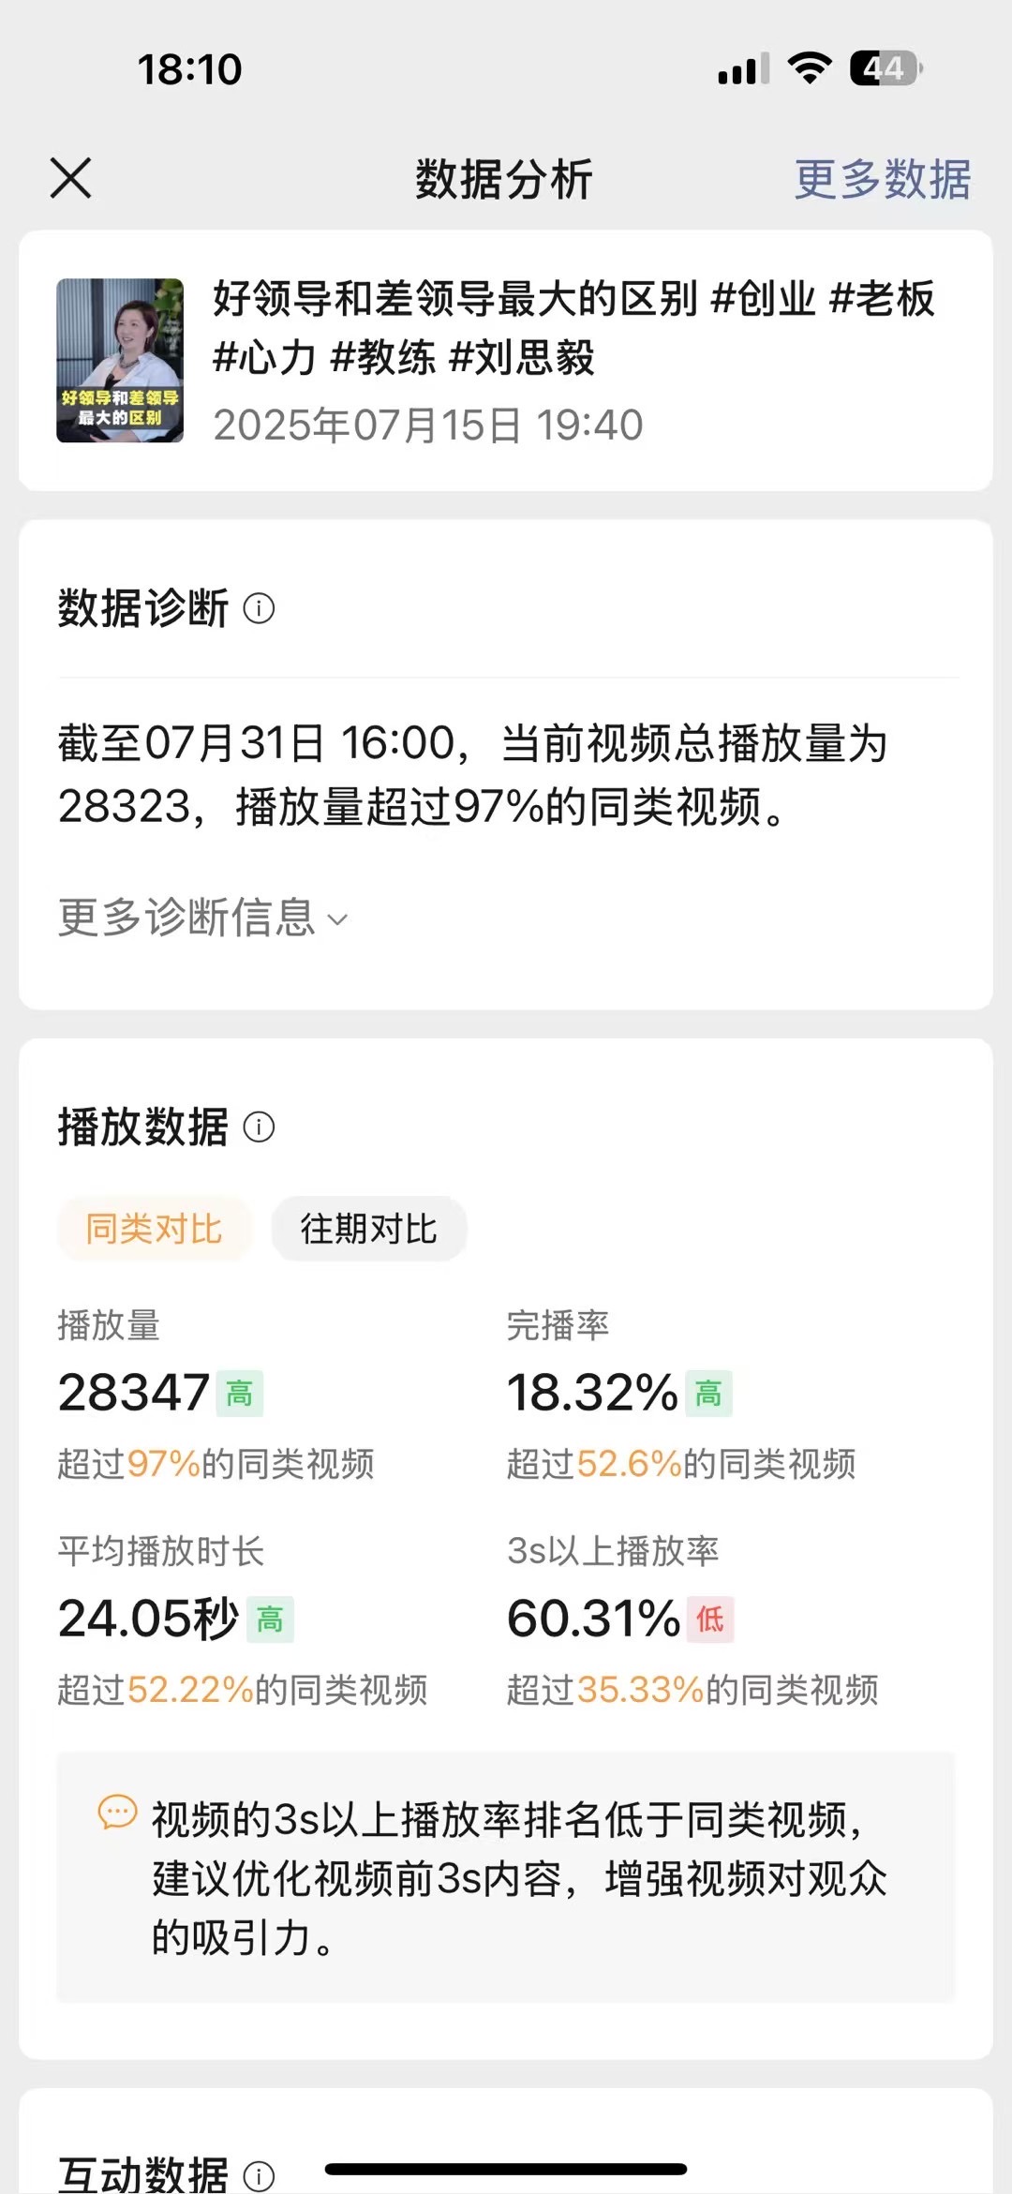
Task: Tap the green 高 badge next to 28347
Action: (x=240, y=1394)
